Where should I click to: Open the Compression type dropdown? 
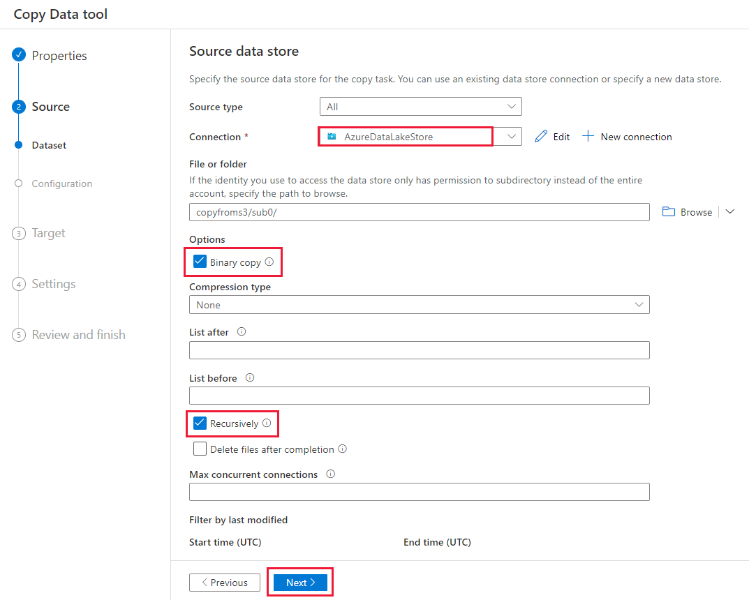click(420, 304)
